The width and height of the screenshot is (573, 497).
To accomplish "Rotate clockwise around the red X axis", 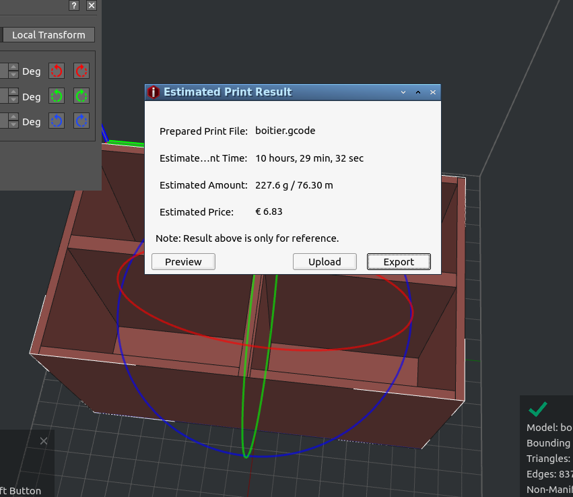I will [81, 71].
